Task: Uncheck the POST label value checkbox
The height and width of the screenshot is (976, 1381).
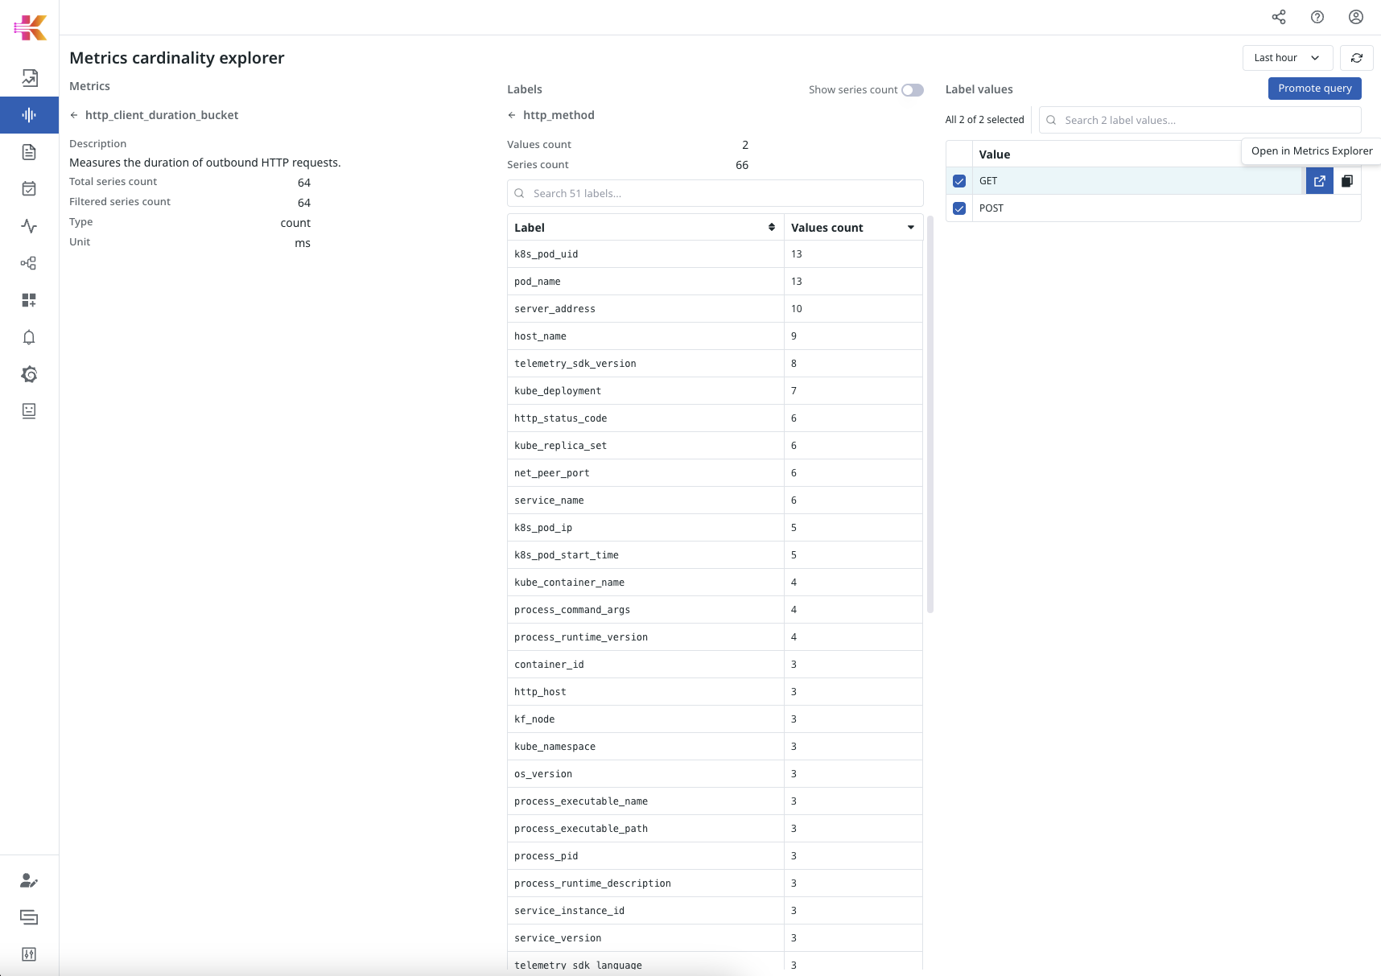Action: click(x=958, y=208)
